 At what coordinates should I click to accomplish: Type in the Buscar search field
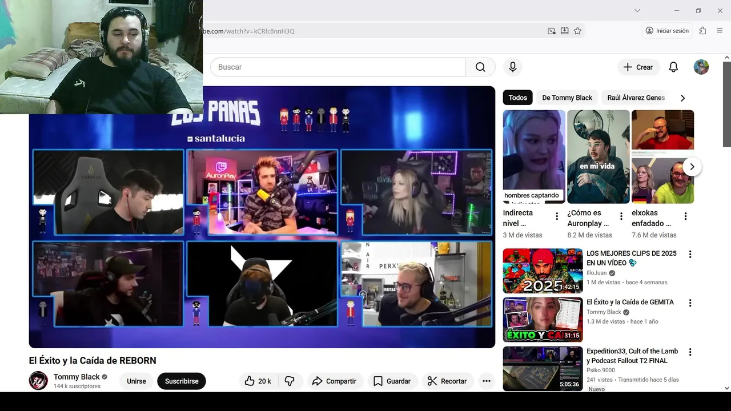point(338,67)
